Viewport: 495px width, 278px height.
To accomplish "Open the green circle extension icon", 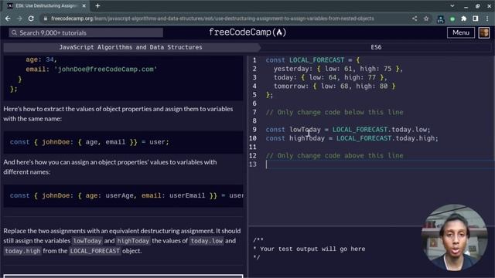I will click(x=452, y=19).
